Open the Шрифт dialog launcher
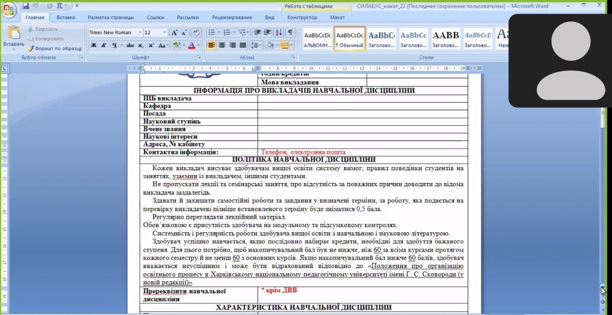The width and height of the screenshot is (612, 315). point(200,57)
